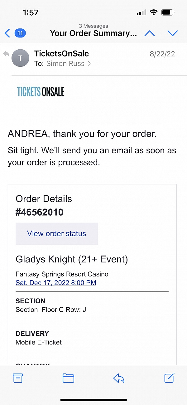Open the Sat. Dec 17, 2022 8:00 PM link
Screen dimensions: 187x405
[x=56, y=283]
